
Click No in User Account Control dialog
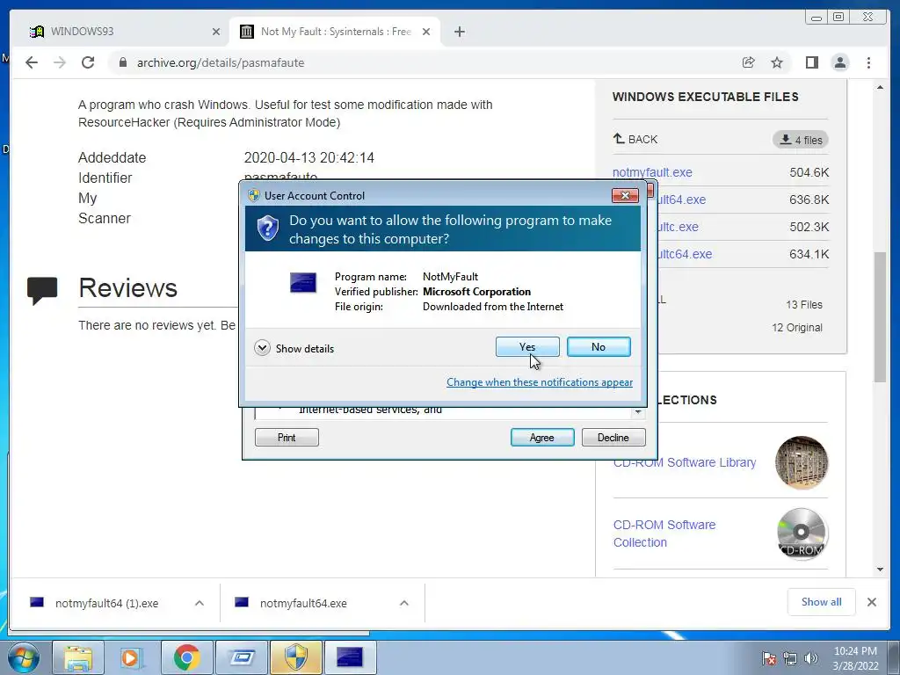pyautogui.click(x=598, y=346)
